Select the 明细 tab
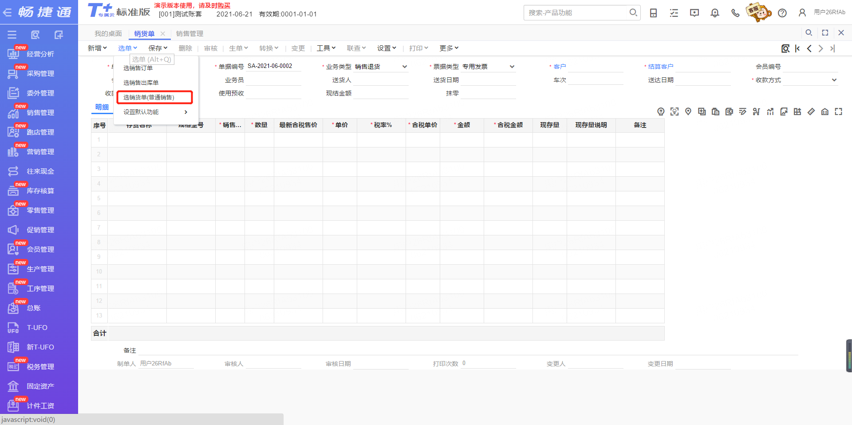Screen dimensions: 852x425 tap(102, 107)
